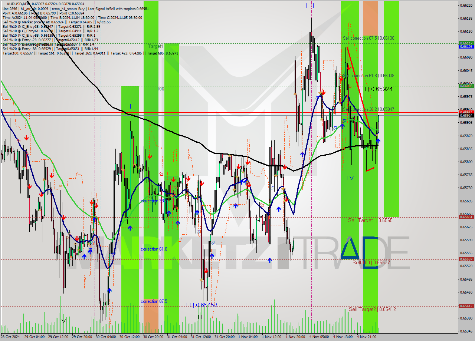The height and width of the screenshot is (341, 475).
Task: Click the black 0.65924 current price tag
Action: pos(466,115)
